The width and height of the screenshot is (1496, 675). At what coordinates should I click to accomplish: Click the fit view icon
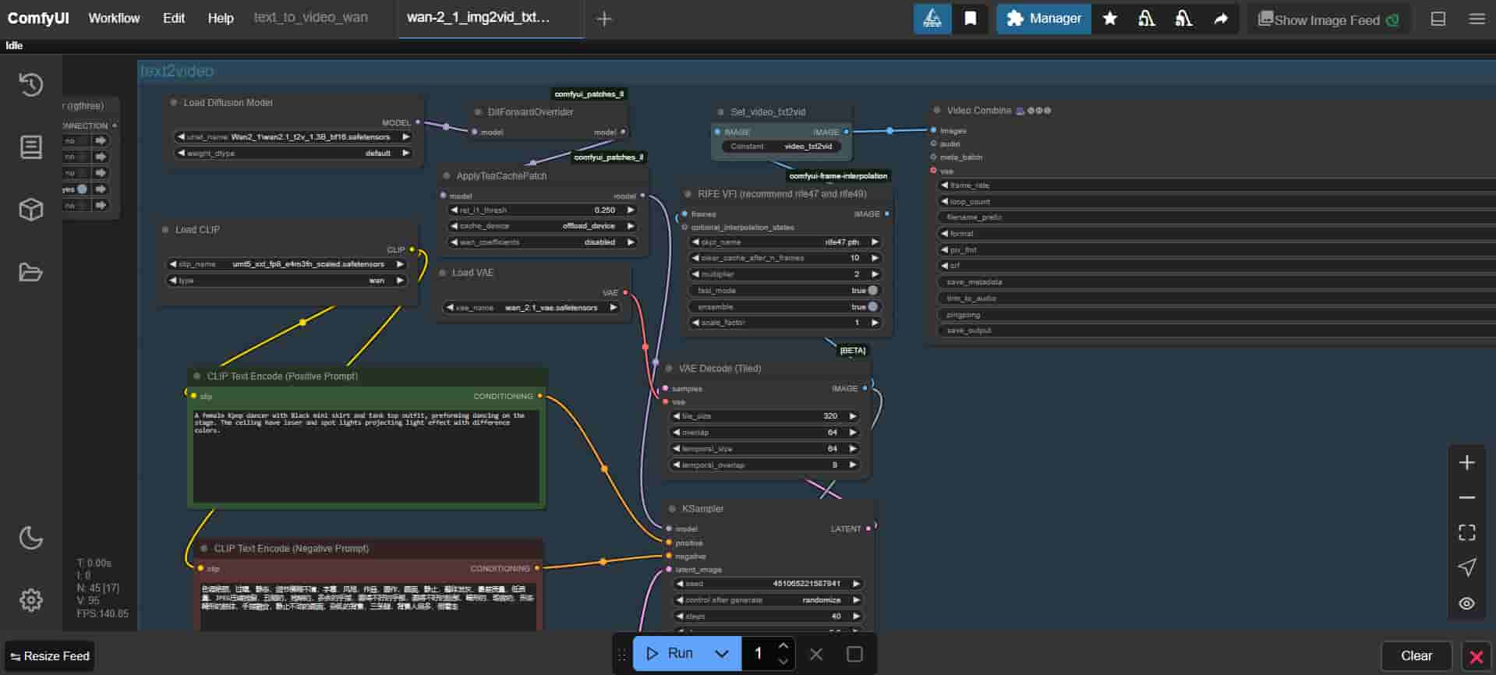pos(1466,532)
